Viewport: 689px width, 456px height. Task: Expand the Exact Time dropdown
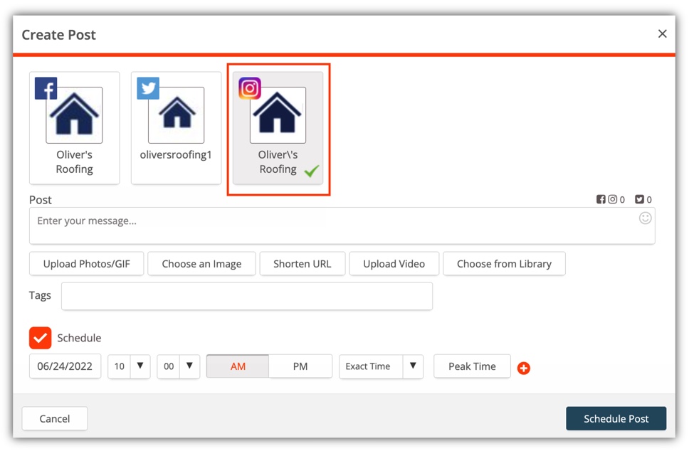tap(381, 366)
